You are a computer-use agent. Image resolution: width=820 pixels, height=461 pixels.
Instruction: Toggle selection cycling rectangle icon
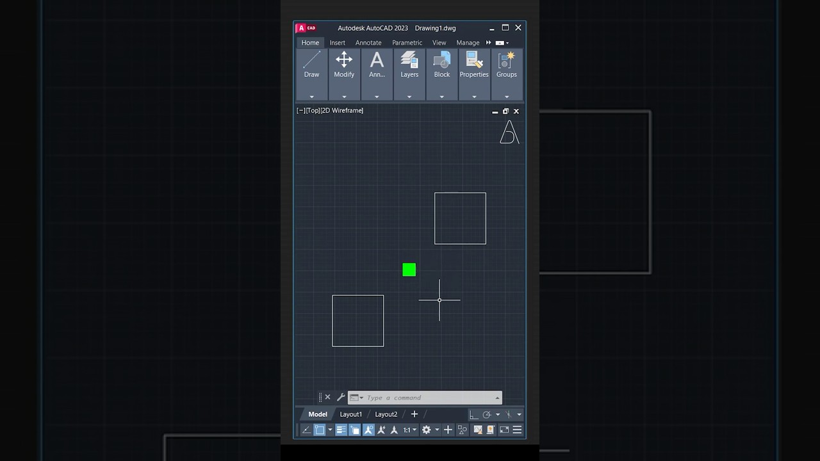(x=319, y=430)
